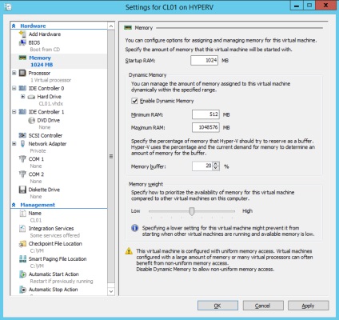Click the Boot from CD text
Screen dimensions: 339x320
click(x=45, y=50)
